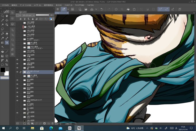Toggle Snap to Ruler
196x131 pixels.
[161, 9]
